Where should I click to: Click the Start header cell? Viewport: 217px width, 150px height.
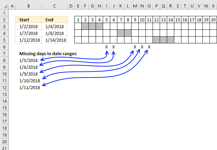(x=28, y=20)
